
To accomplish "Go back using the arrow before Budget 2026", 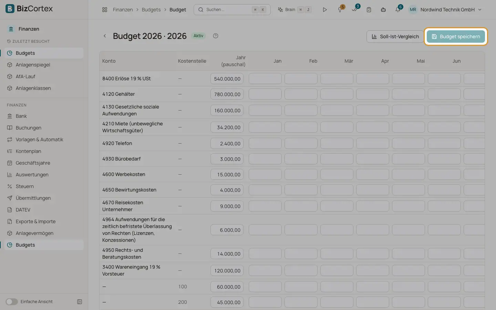I will pyautogui.click(x=105, y=36).
